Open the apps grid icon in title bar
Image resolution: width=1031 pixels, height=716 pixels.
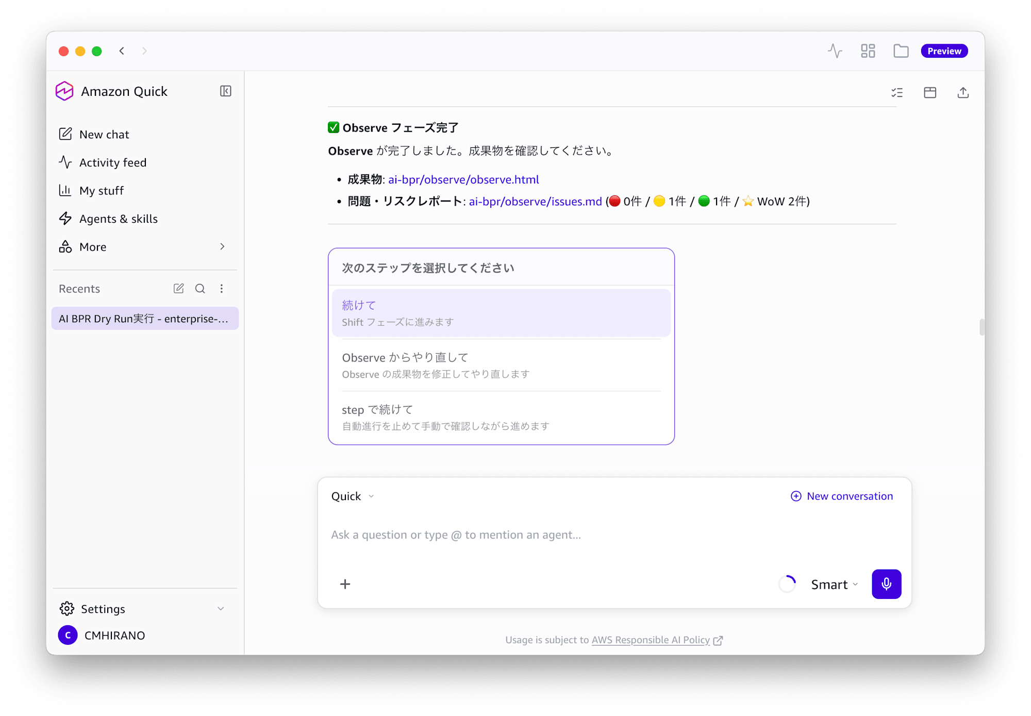868,51
